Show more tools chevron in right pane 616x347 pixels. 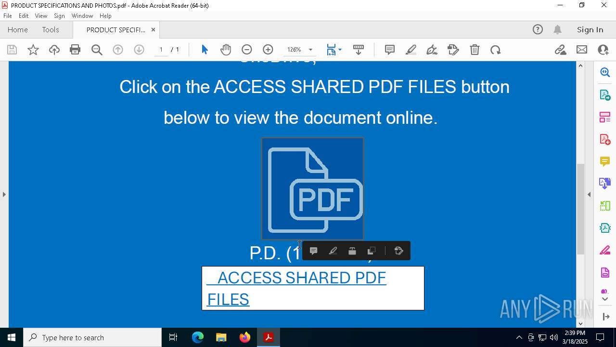click(605, 299)
